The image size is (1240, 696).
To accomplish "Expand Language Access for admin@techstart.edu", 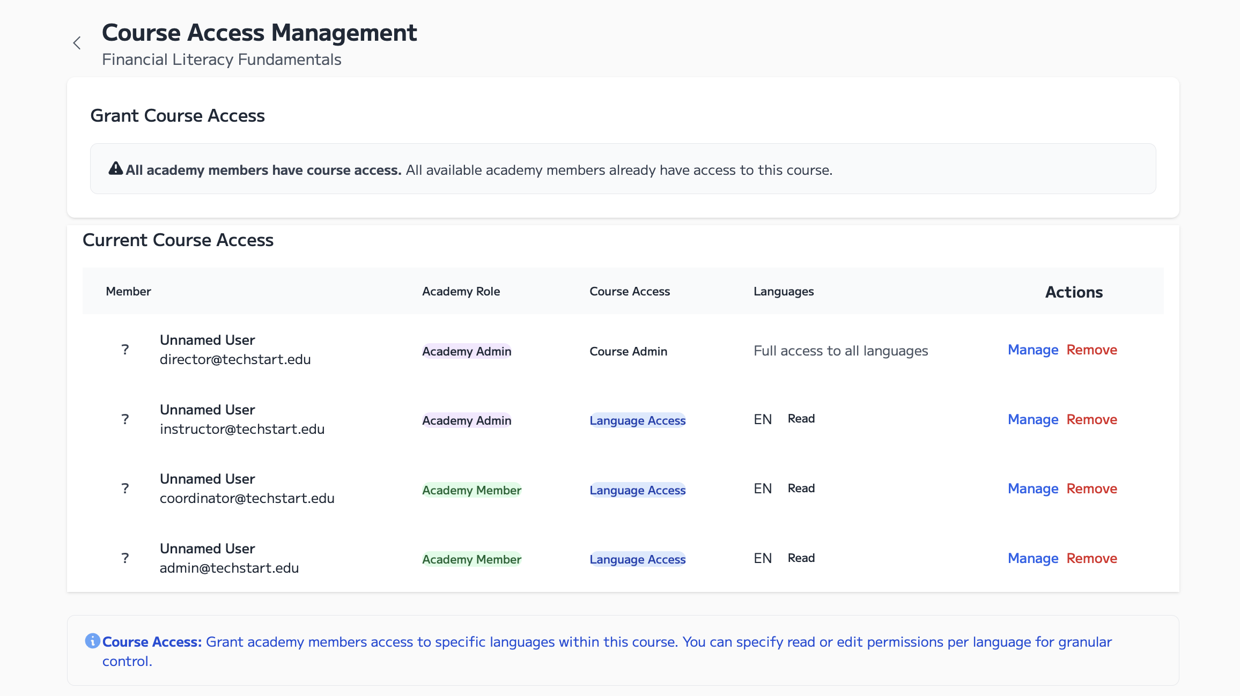I will point(637,559).
